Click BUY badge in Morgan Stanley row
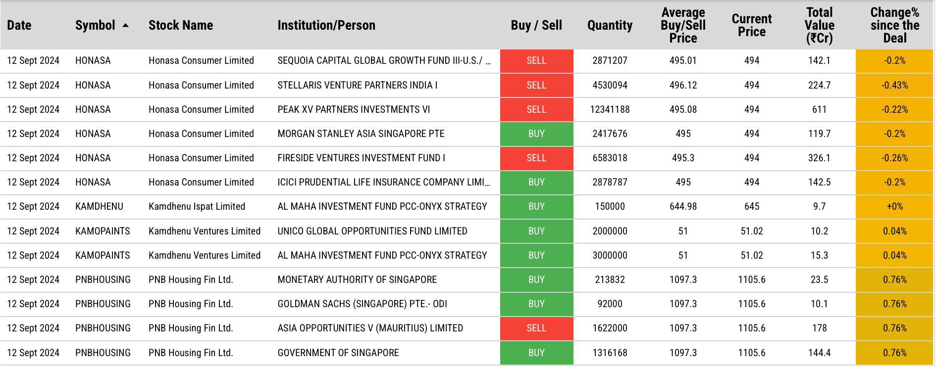The width and height of the screenshot is (936, 367). (536, 134)
